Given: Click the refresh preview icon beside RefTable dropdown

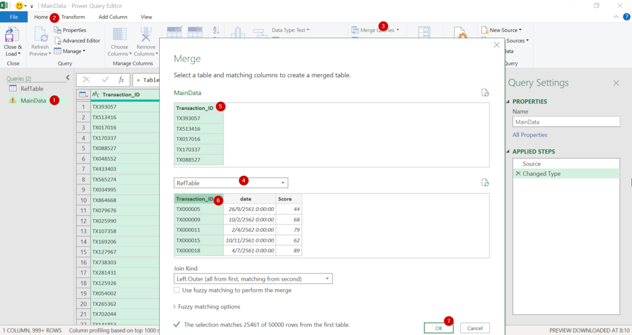Looking at the screenshot, I should tap(485, 183).
